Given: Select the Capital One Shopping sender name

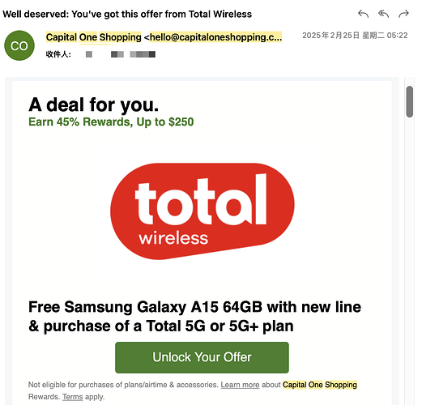Looking at the screenshot, I should click(x=93, y=37).
